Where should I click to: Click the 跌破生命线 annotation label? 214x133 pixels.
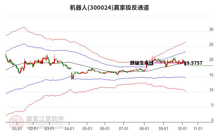[x=142, y=63]
